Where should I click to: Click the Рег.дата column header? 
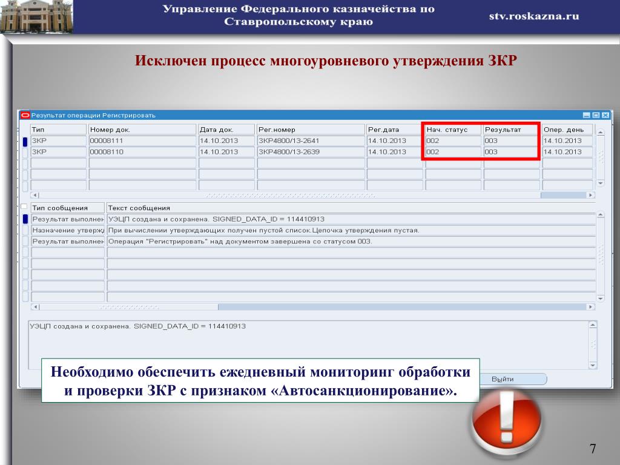(395, 130)
